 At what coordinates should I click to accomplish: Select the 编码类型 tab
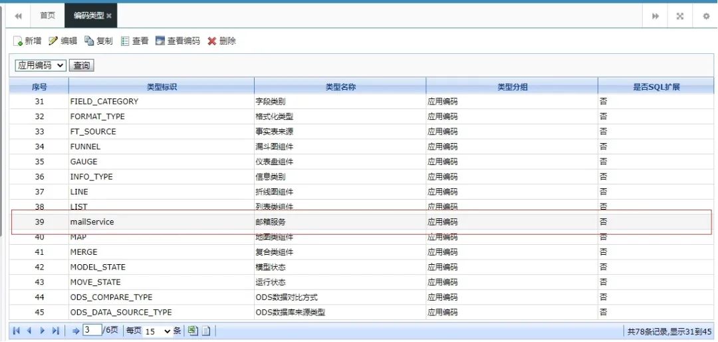point(89,15)
